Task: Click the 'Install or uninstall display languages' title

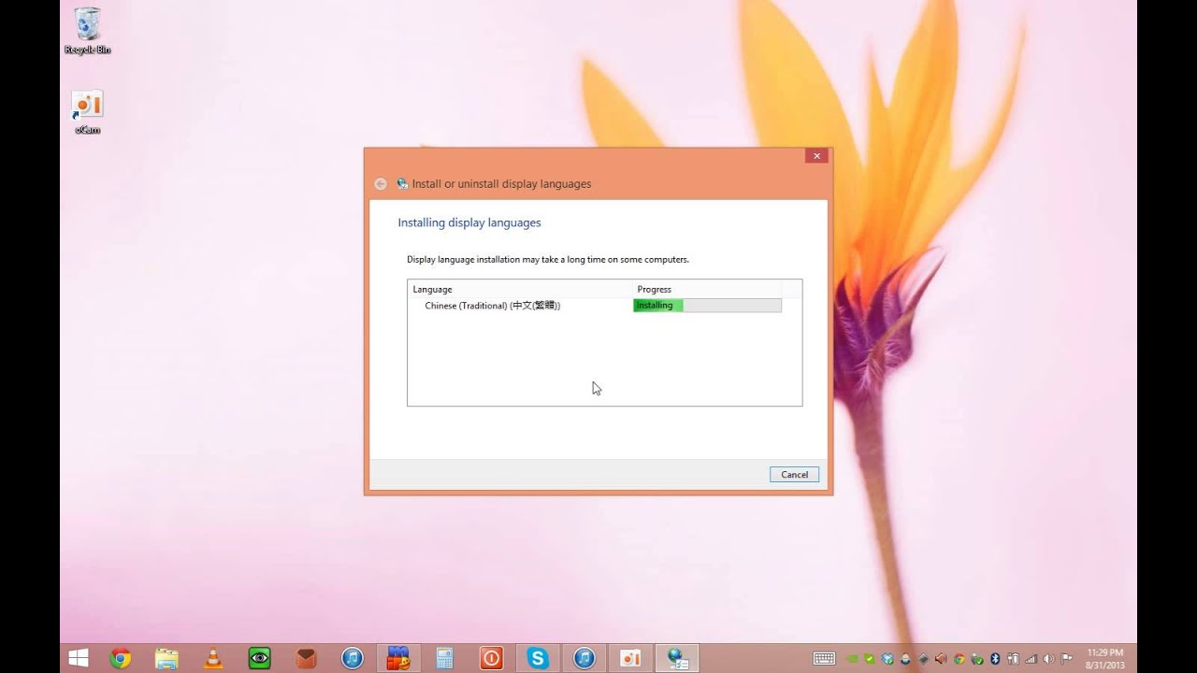Action: tap(501, 184)
